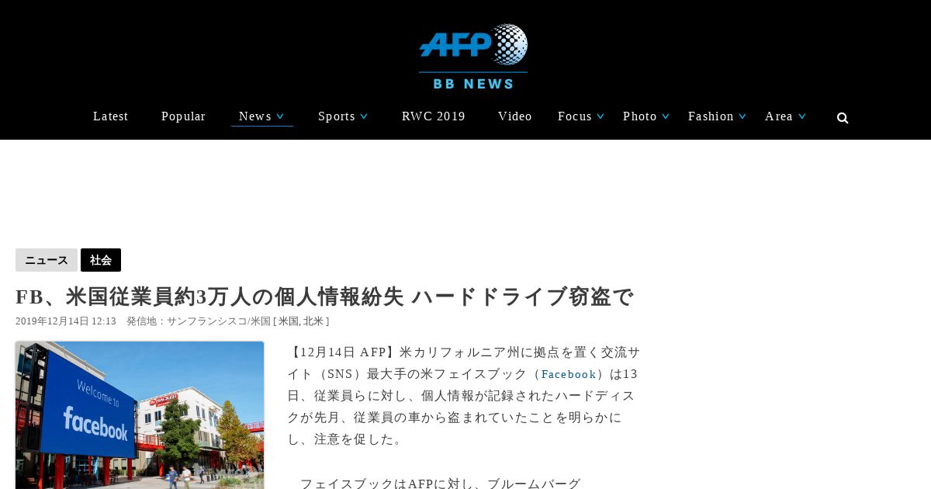Screen dimensions: 931x489
Task: Select the News menu label
Action: point(255,116)
